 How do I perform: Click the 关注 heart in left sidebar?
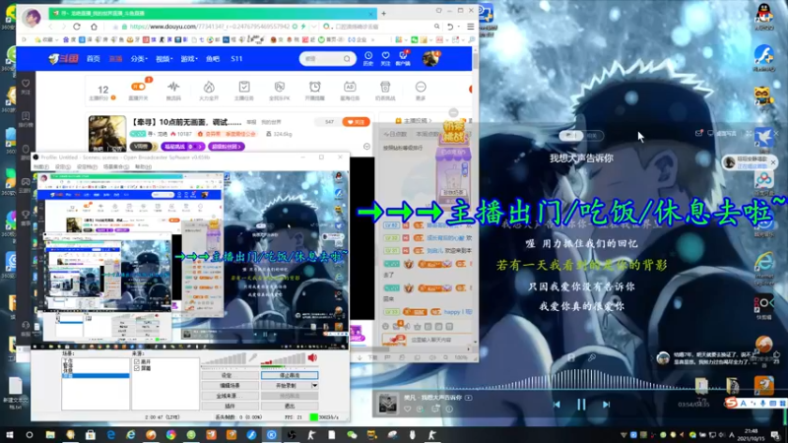point(26,84)
